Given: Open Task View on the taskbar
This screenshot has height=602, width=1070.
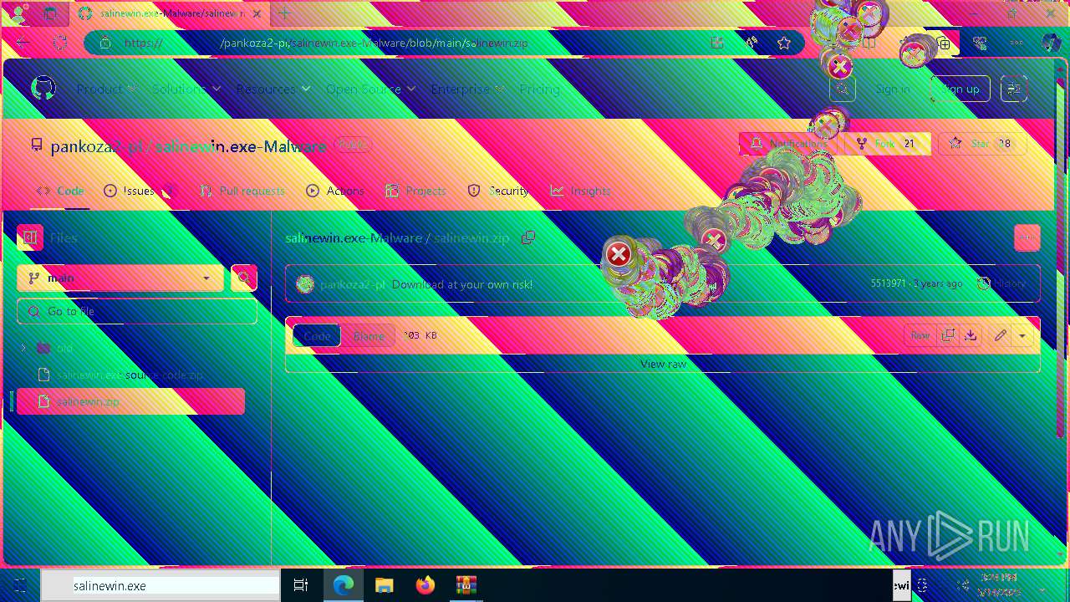Looking at the screenshot, I should coord(301,585).
